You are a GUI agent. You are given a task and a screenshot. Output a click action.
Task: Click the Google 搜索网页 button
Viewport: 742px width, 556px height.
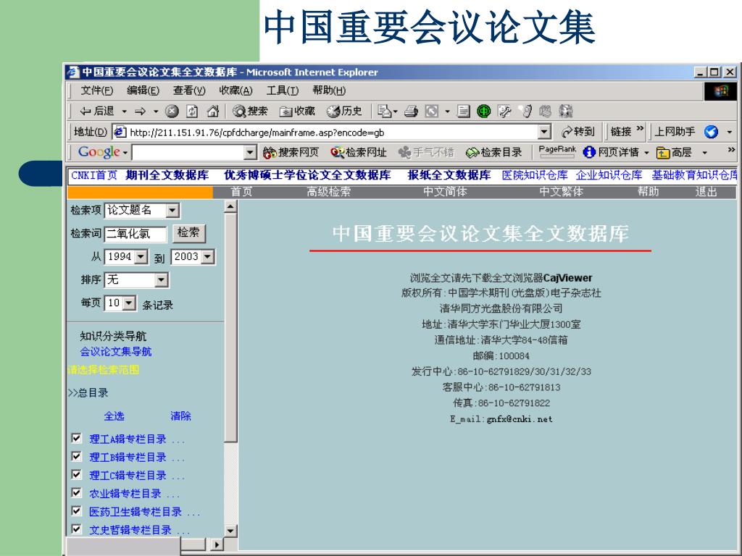click(291, 152)
